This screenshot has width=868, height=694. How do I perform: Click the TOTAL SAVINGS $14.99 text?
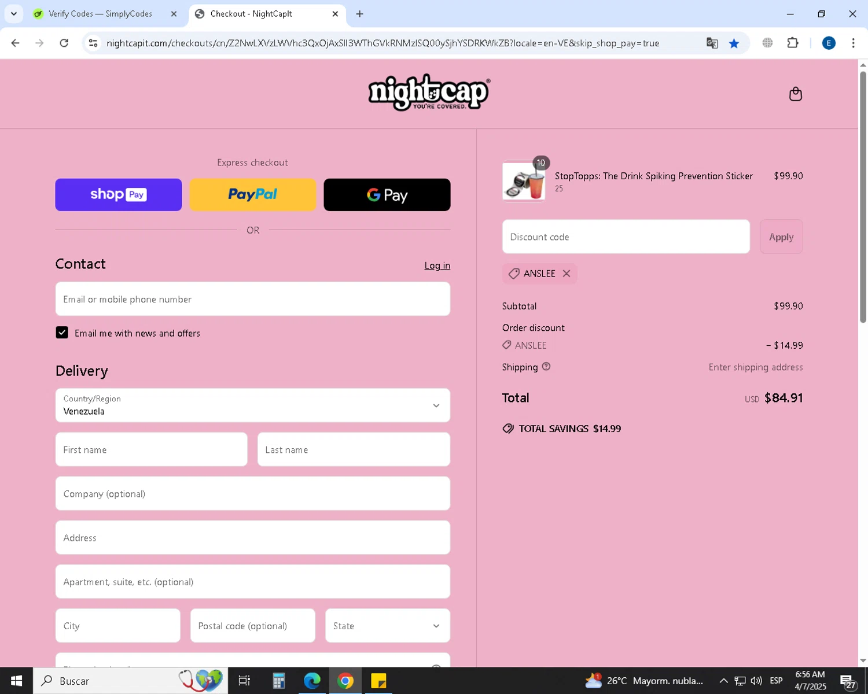point(570,429)
